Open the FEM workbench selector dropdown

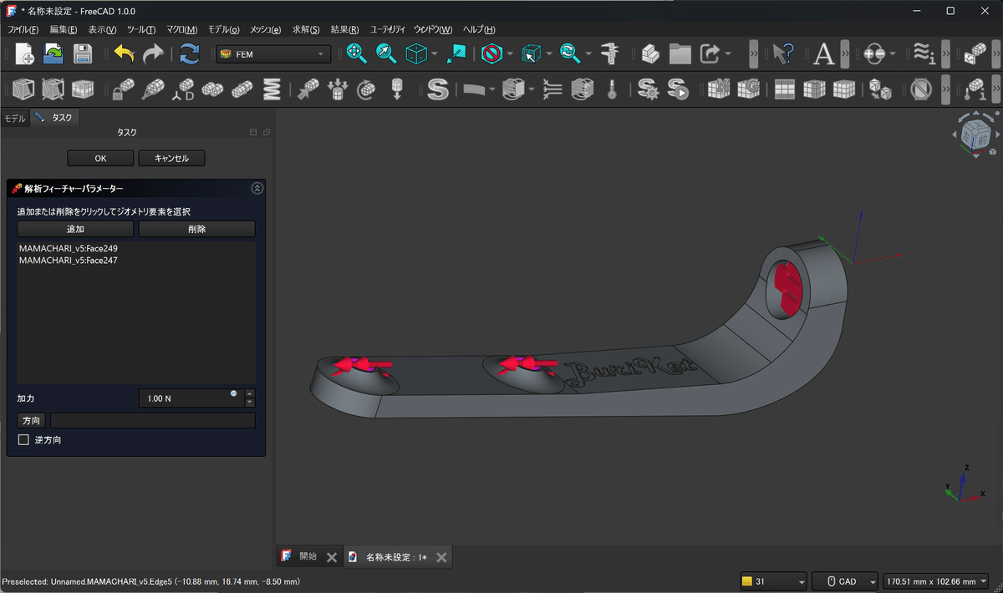[x=272, y=54]
